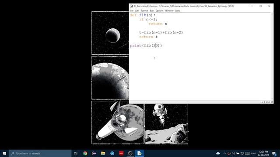Open the File menu in IDLE
This screenshot has width=280, height=157.
[x=131, y=10]
